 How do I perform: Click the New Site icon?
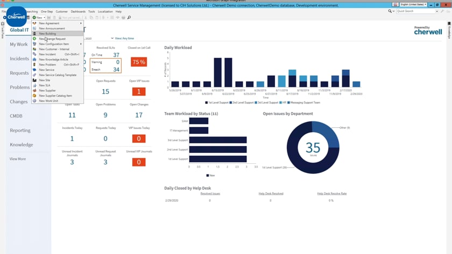[x=34, y=80]
